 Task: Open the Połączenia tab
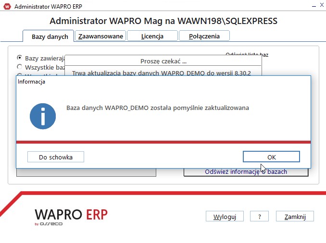pyautogui.click(x=204, y=36)
